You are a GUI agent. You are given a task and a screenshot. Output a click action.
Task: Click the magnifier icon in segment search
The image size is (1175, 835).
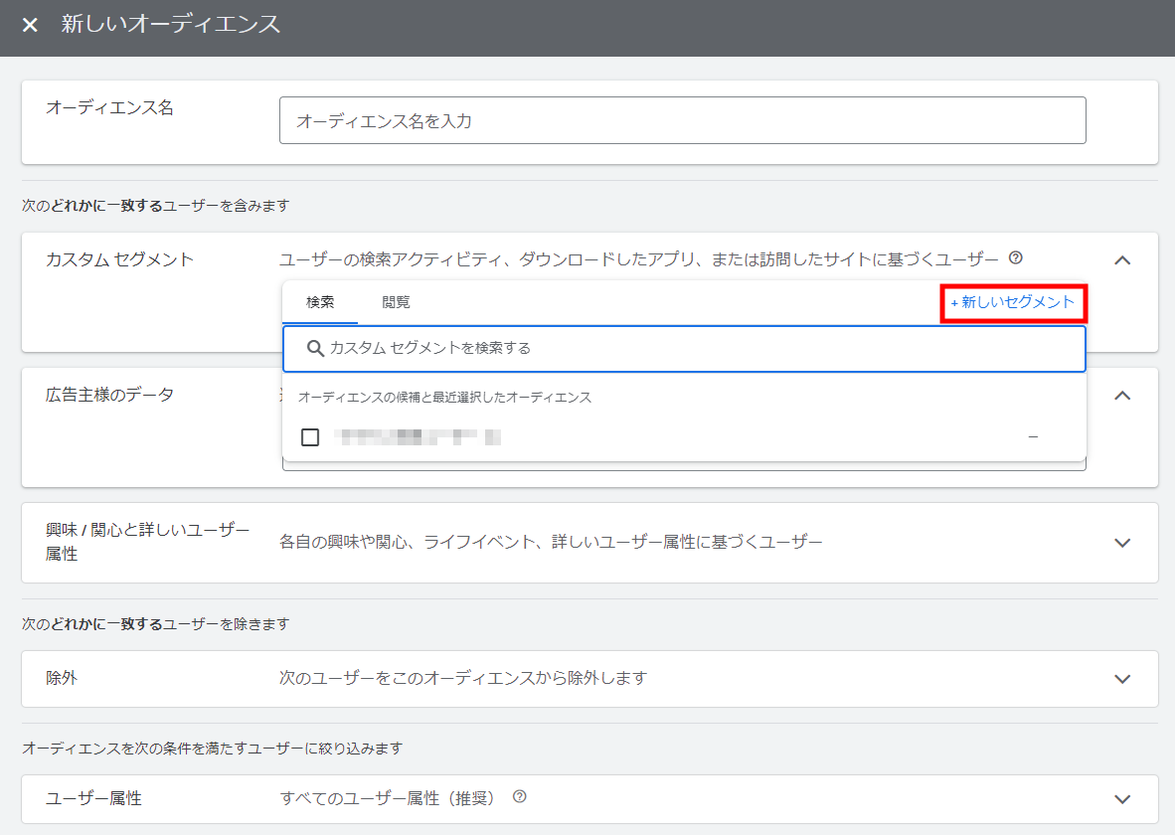tap(315, 349)
